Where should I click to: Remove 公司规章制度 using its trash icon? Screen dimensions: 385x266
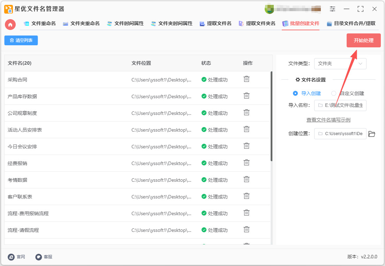[247, 112]
